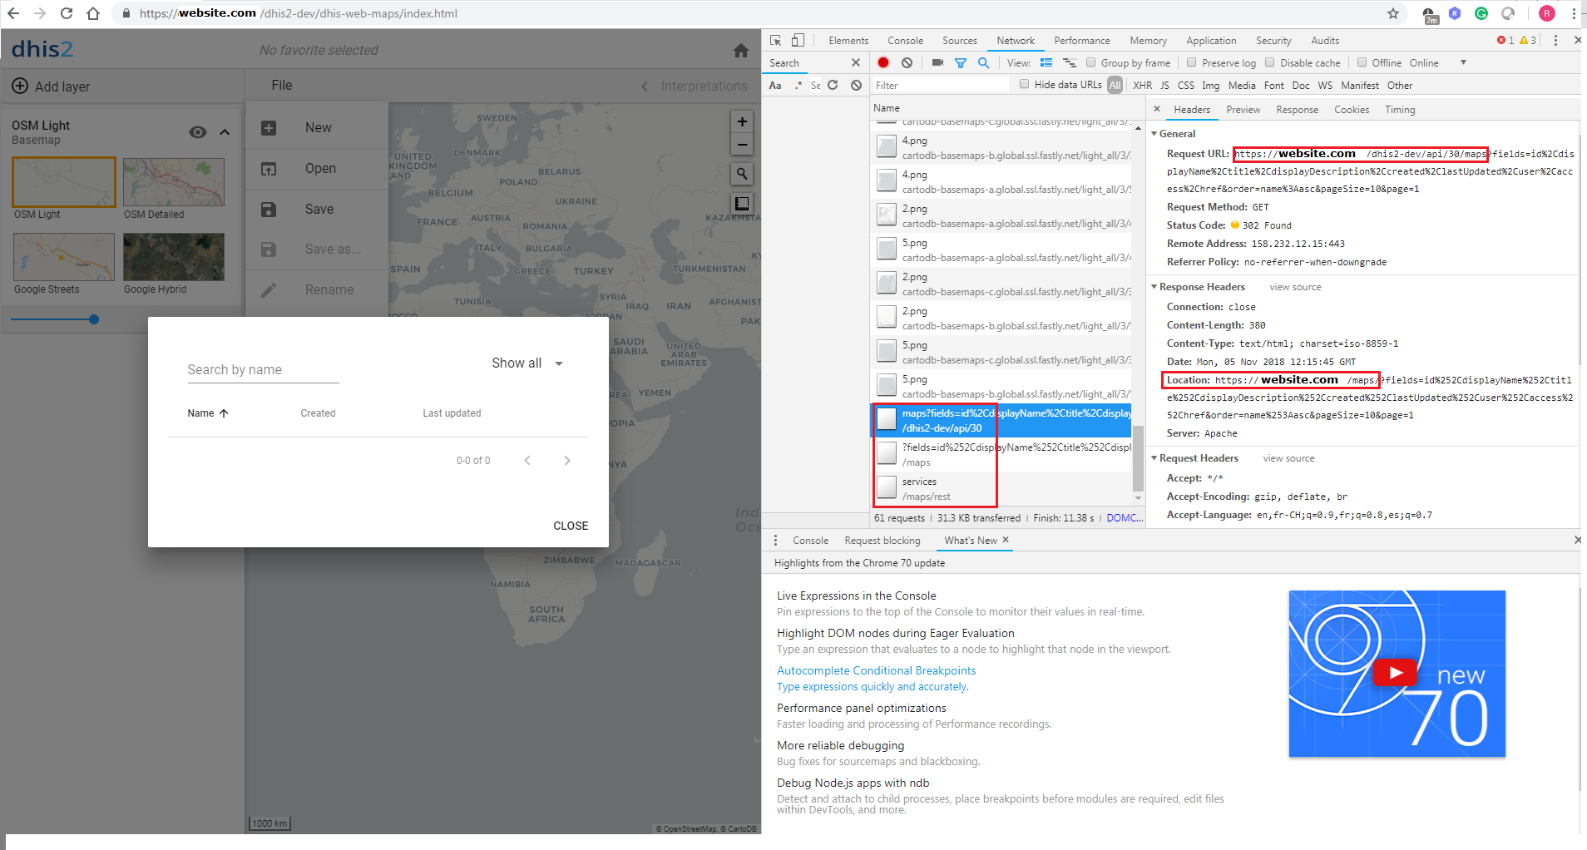Click the red error count indicator
Viewport: 1587px width, 850px height.
click(1505, 40)
